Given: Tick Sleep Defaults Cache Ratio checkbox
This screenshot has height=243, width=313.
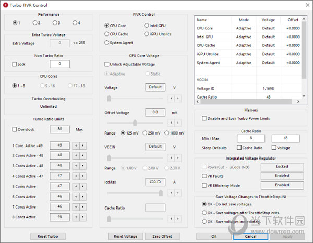Looking at the screenshot, I should [x=250, y=148].
